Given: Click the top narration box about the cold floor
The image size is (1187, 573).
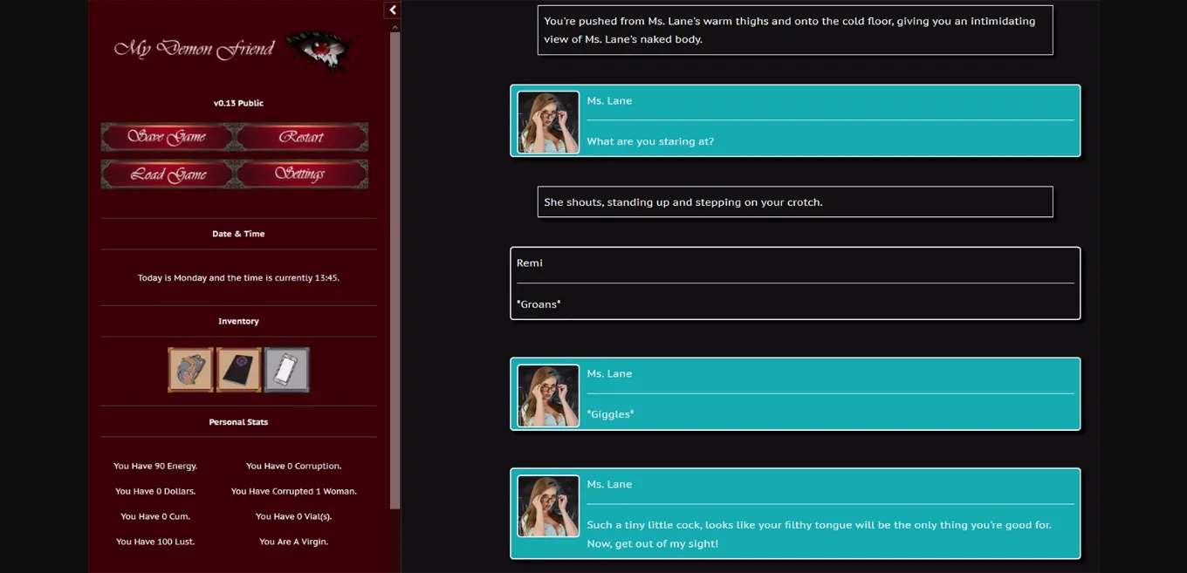Looking at the screenshot, I should (794, 29).
